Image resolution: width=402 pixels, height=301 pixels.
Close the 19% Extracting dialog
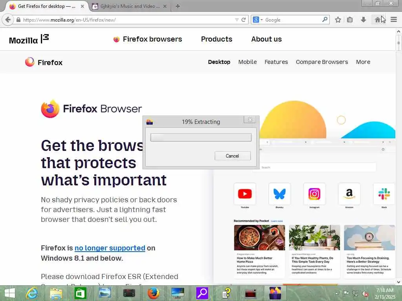point(250,120)
